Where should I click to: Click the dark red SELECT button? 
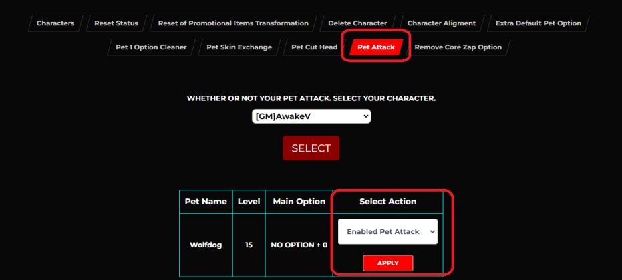click(311, 148)
